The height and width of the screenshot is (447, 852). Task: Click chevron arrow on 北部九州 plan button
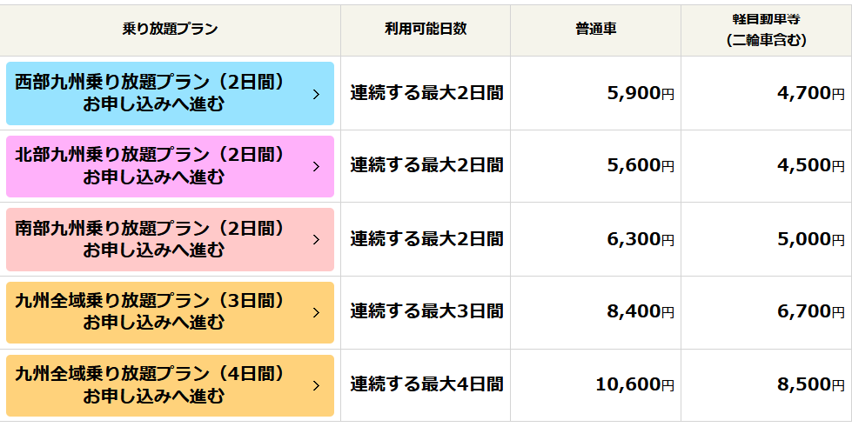[x=316, y=166]
